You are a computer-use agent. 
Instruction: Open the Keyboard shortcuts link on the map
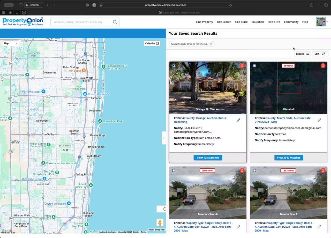point(107,232)
